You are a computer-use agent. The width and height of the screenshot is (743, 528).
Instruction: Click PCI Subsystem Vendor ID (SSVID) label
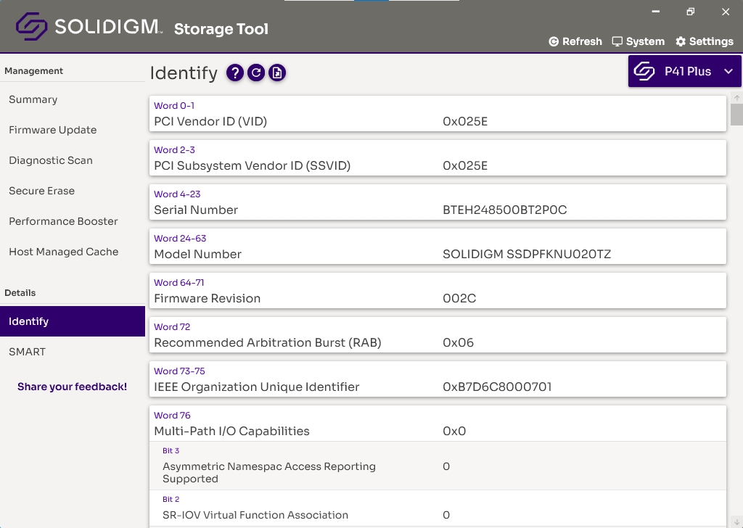pos(252,166)
